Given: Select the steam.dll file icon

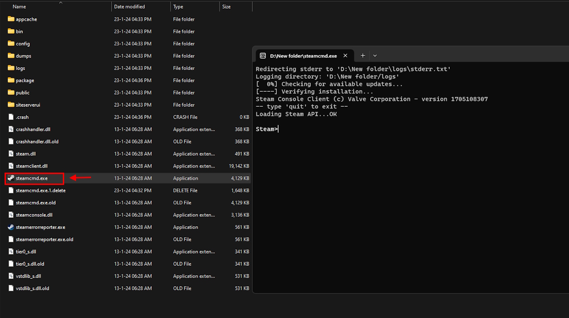Looking at the screenshot, I should point(11,154).
